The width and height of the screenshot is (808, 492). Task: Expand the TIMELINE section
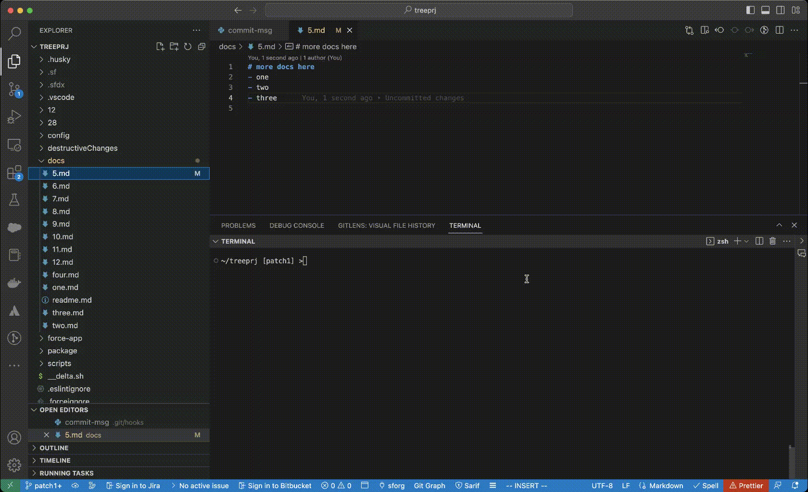point(55,460)
